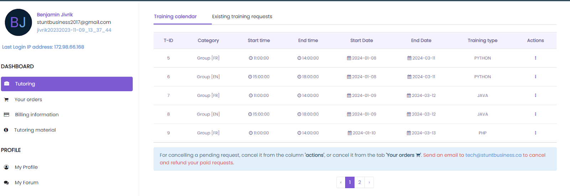Open actions menu for training T-ID 8
Image resolution: width=570 pixels, height=196 pixels.
(535, 114)
